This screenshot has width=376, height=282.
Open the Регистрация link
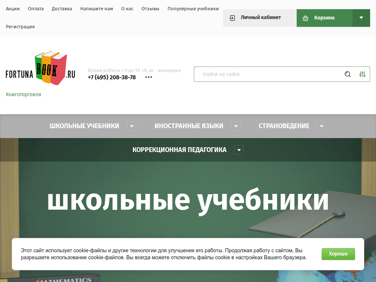coord(20,26)
